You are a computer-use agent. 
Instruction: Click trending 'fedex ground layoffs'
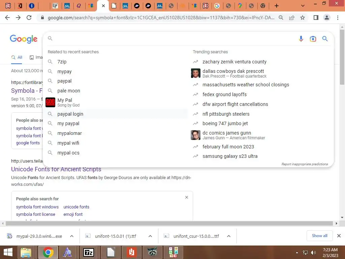[224, 94]
